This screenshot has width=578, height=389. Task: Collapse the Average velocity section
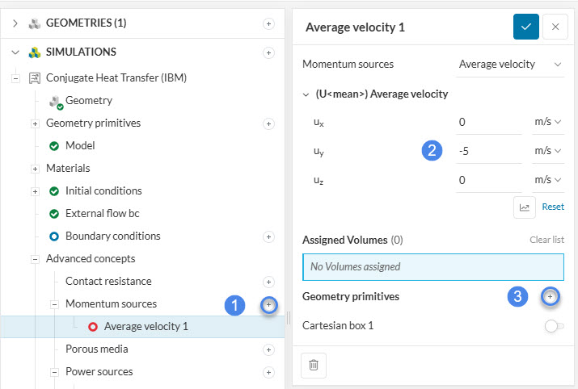[x=306, y=94]
